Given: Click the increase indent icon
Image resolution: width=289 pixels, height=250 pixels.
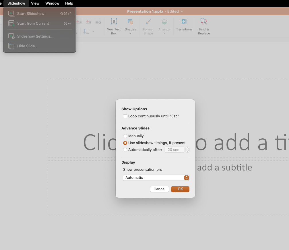Looking at the screenshot, I should click(x=88, y=21).
